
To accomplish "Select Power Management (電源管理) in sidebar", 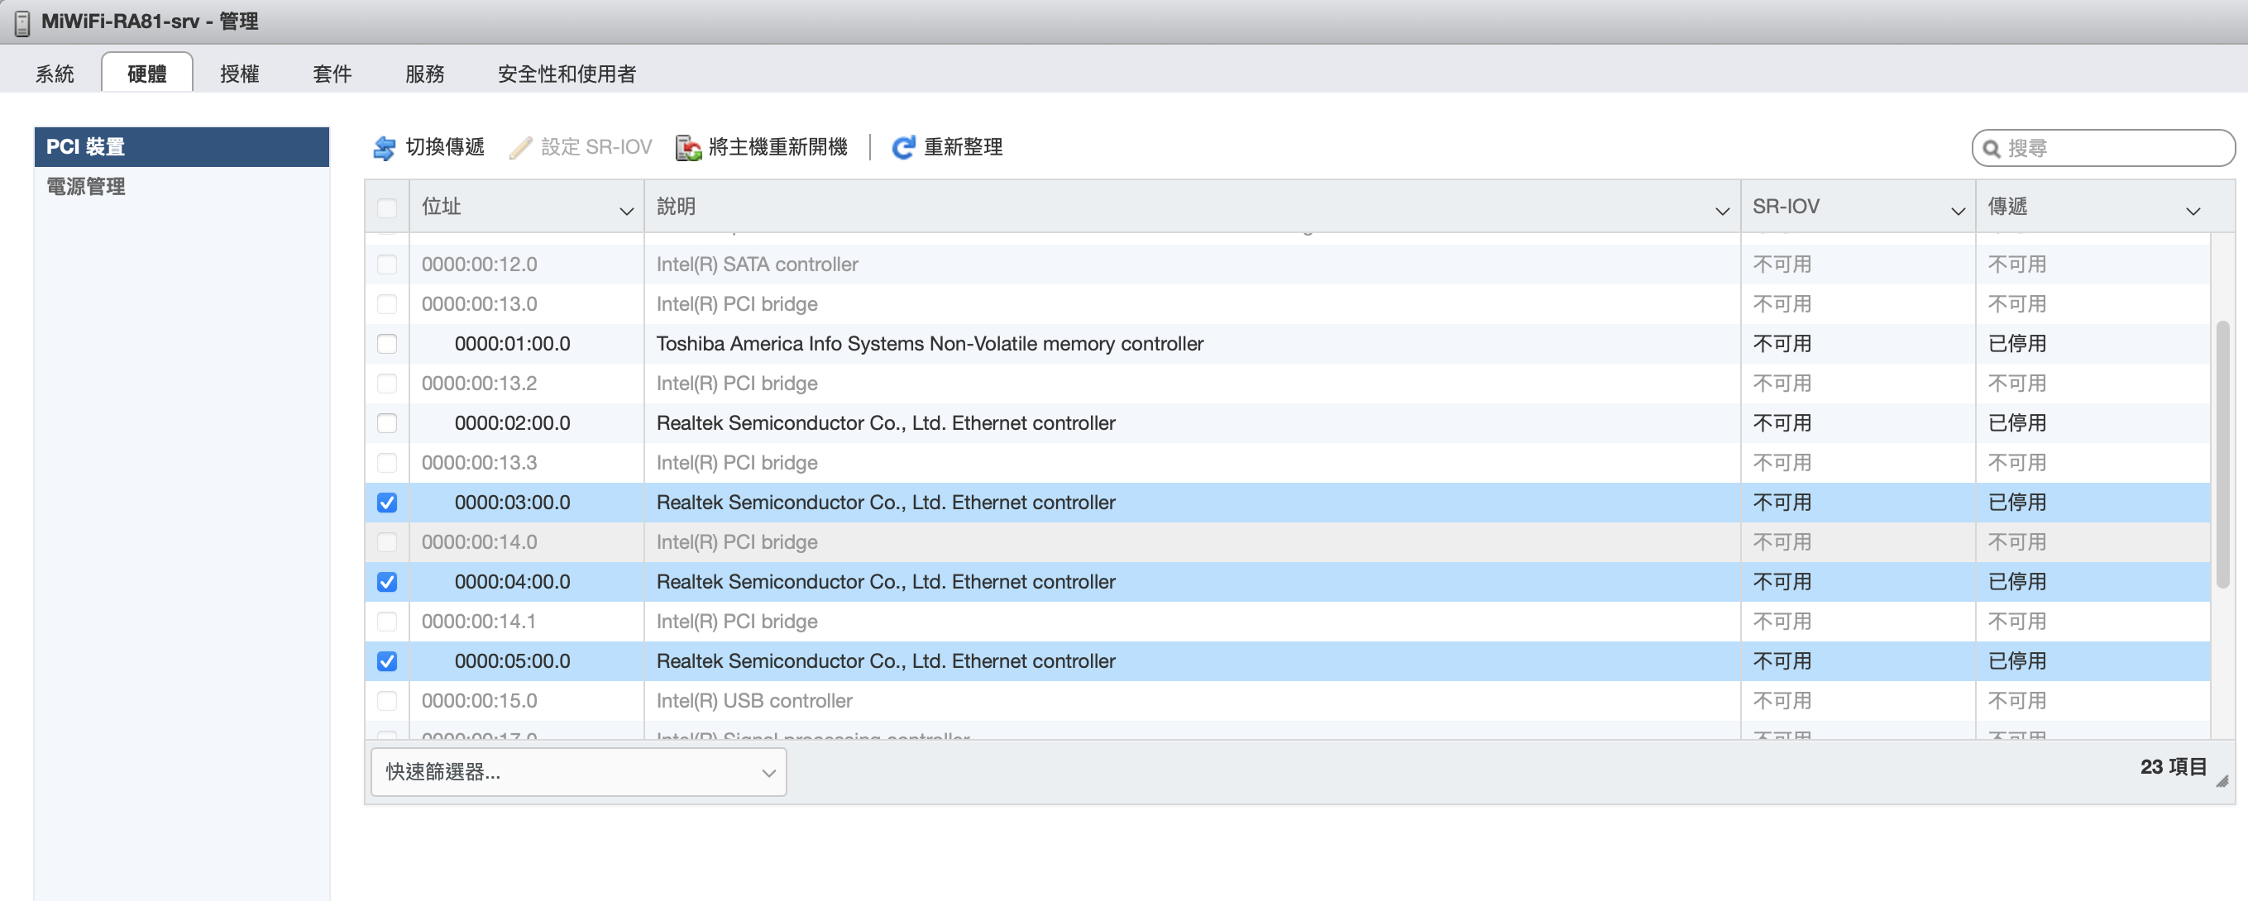I will tap(85, 187).
